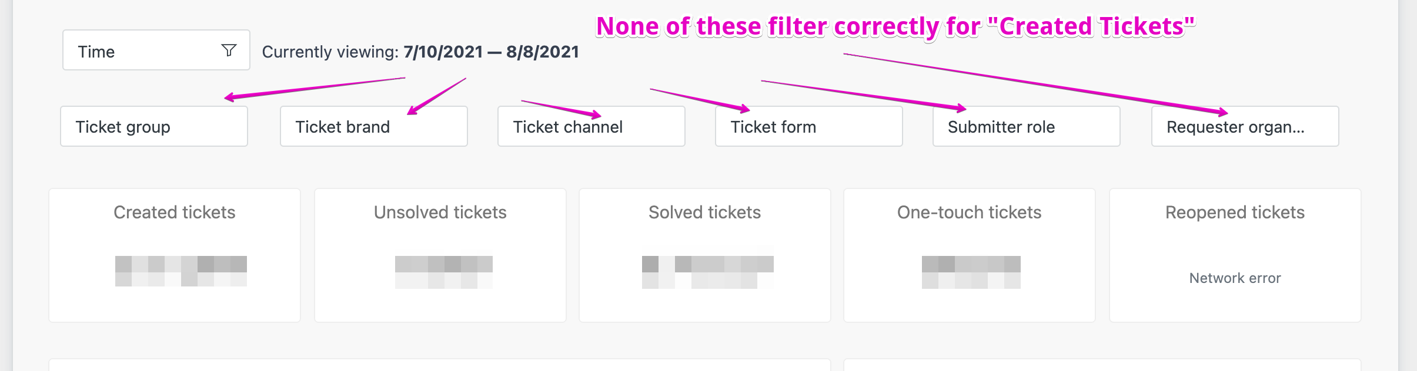Viewport: 1417px width, 371px height.
Task: Open the Ticket group filter
Action: point(153,127)
